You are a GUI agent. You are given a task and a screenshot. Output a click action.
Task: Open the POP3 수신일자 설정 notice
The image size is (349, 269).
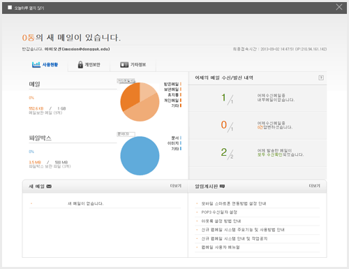click(219, 212)
